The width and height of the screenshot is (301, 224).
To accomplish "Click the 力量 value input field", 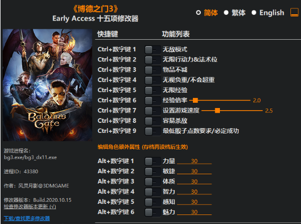I will [x=194, y=161].
